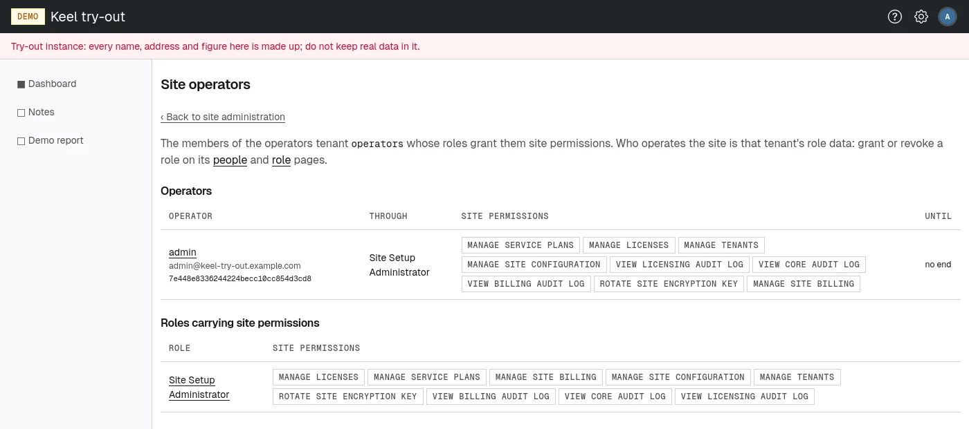Viewport: 969px width, 429px height.
Task: Click operators table MANAGE TENANTS tag
Action: [x=721, y=245]
